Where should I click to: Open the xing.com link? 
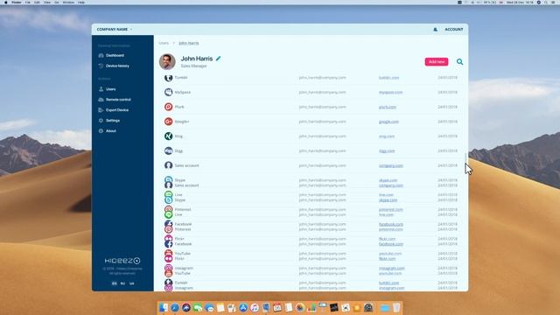click(x=387, y=136)
